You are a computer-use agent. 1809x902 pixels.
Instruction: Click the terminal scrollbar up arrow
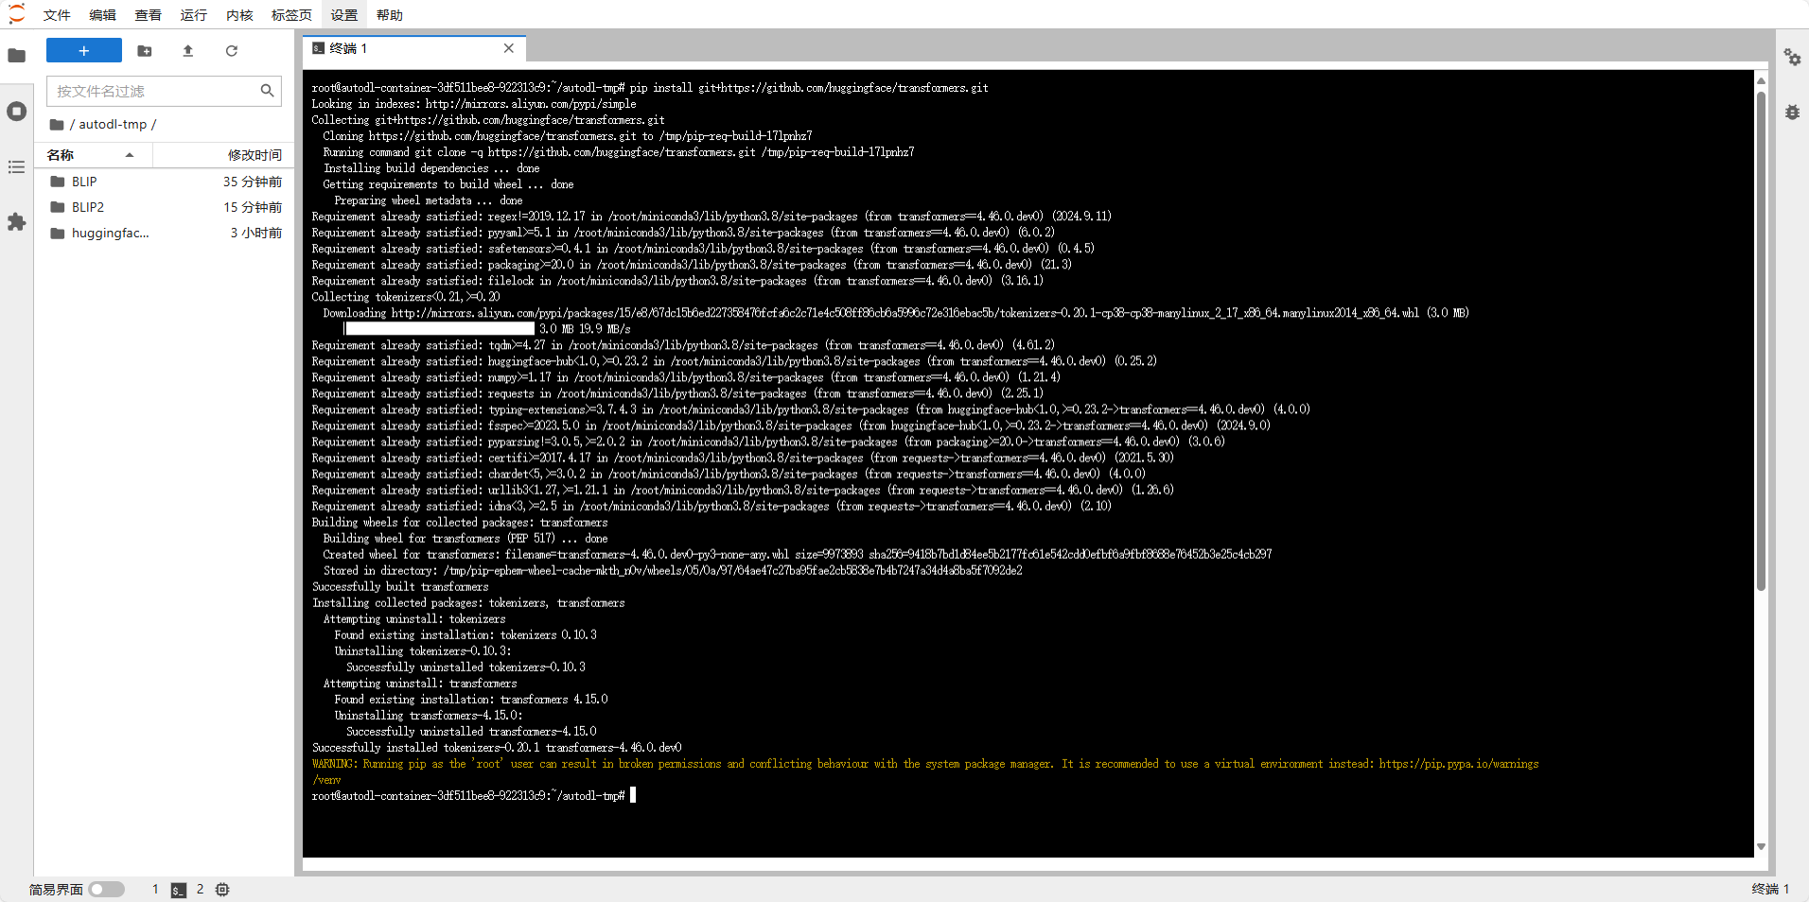tap(1761, 81)
